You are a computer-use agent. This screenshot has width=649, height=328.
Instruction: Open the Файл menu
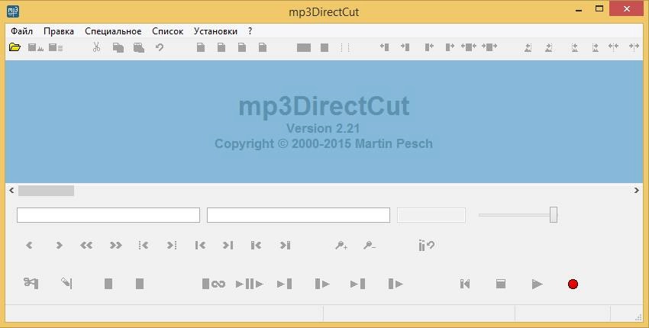coord(21,31)
